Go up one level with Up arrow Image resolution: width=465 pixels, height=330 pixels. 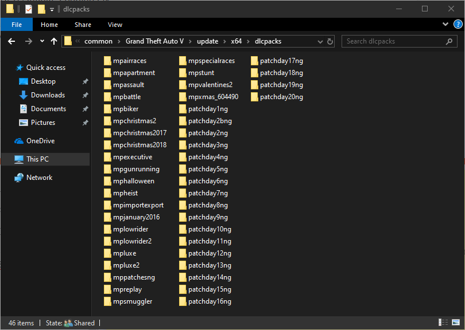[x=54, y=41]
